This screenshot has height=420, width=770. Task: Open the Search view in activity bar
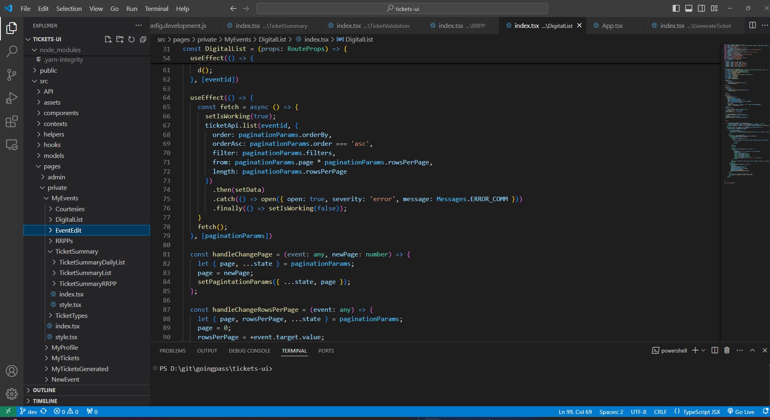pos(12,51)
